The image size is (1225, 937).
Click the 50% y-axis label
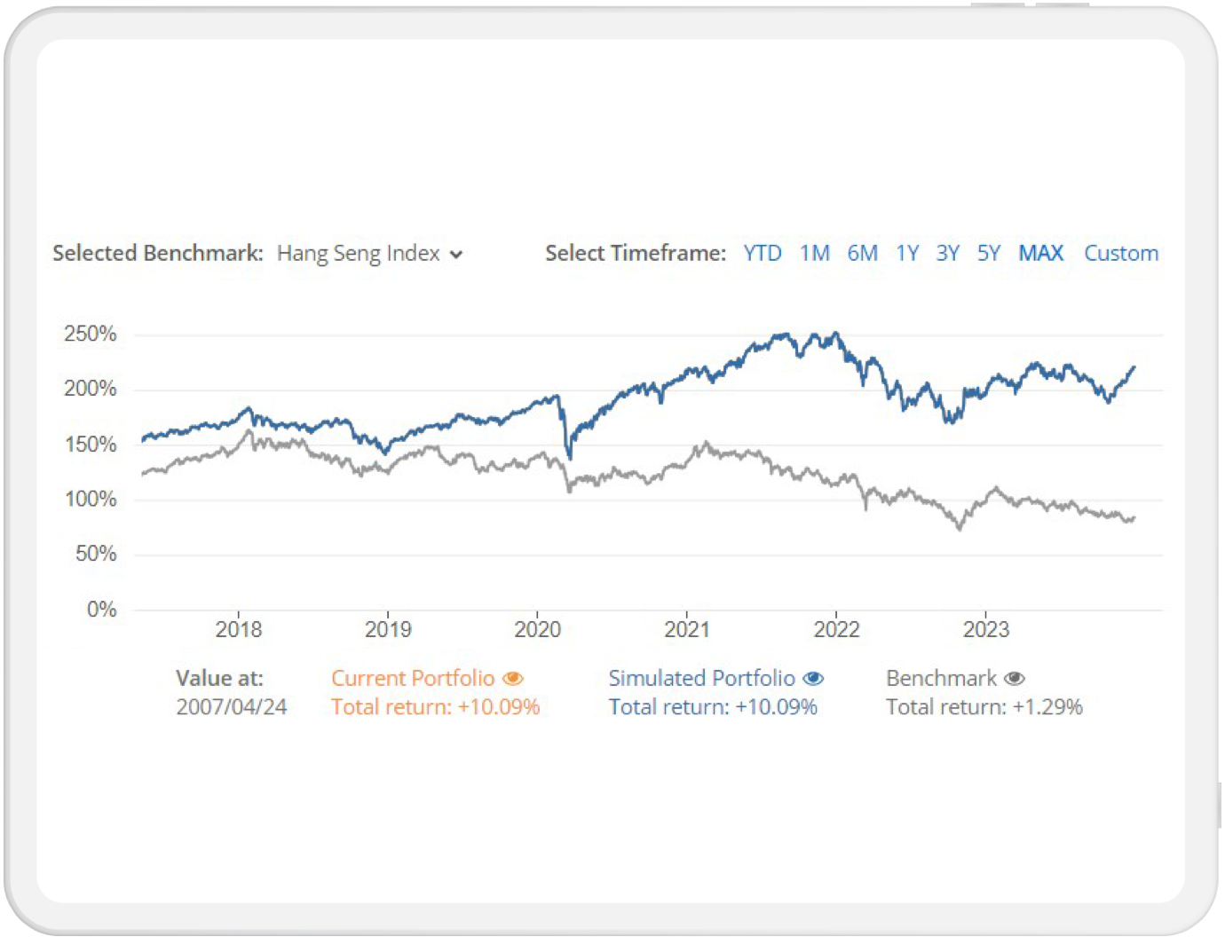tap(96, 555)
